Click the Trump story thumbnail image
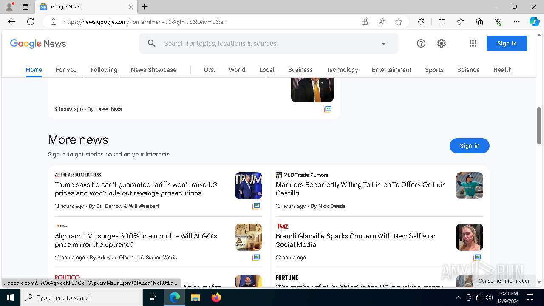Screen dimensions: 544x306 click(249, 186)
